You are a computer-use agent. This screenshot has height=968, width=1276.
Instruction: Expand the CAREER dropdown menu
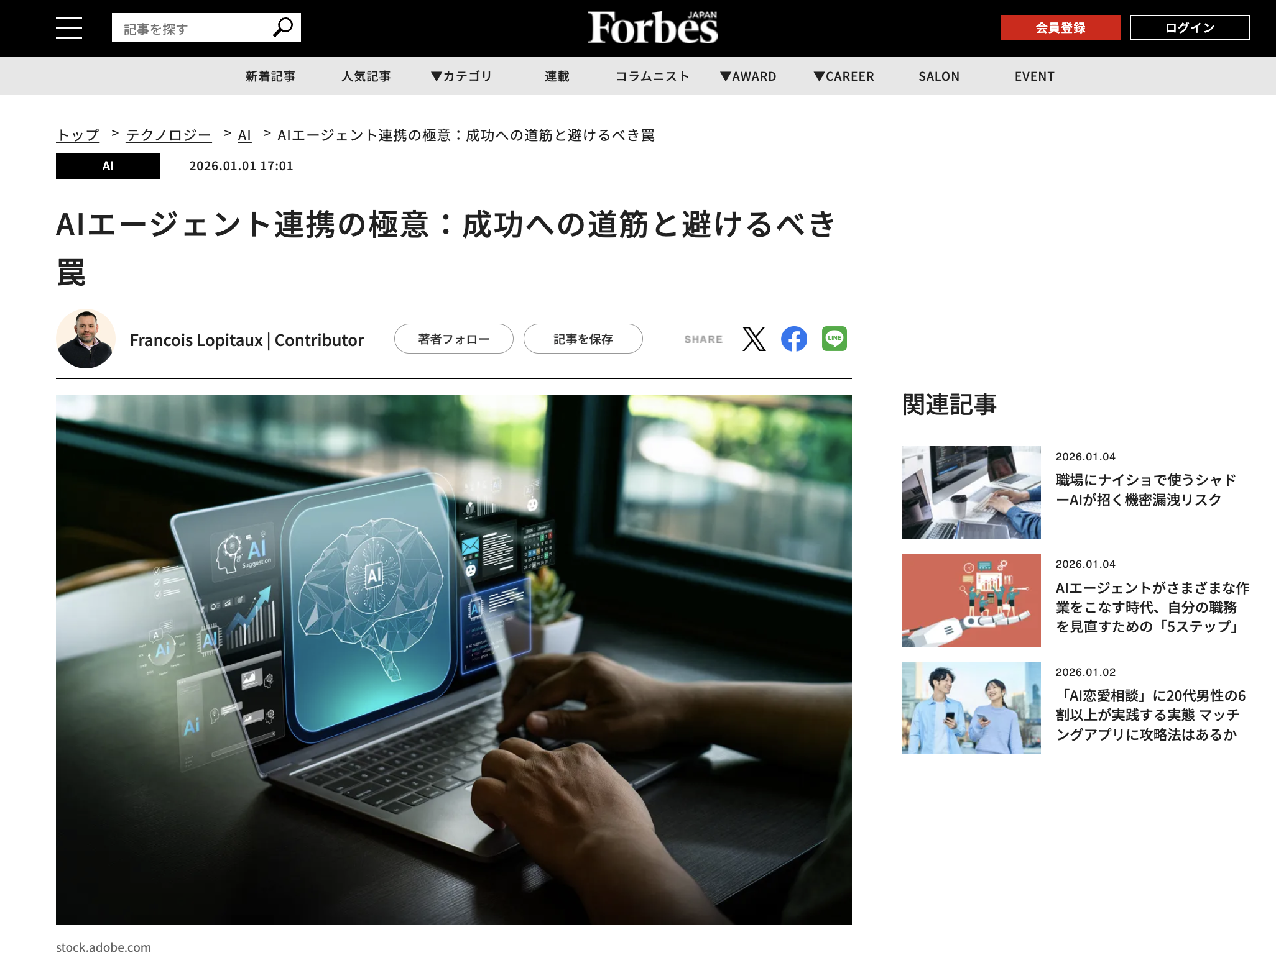click(844, 76)
